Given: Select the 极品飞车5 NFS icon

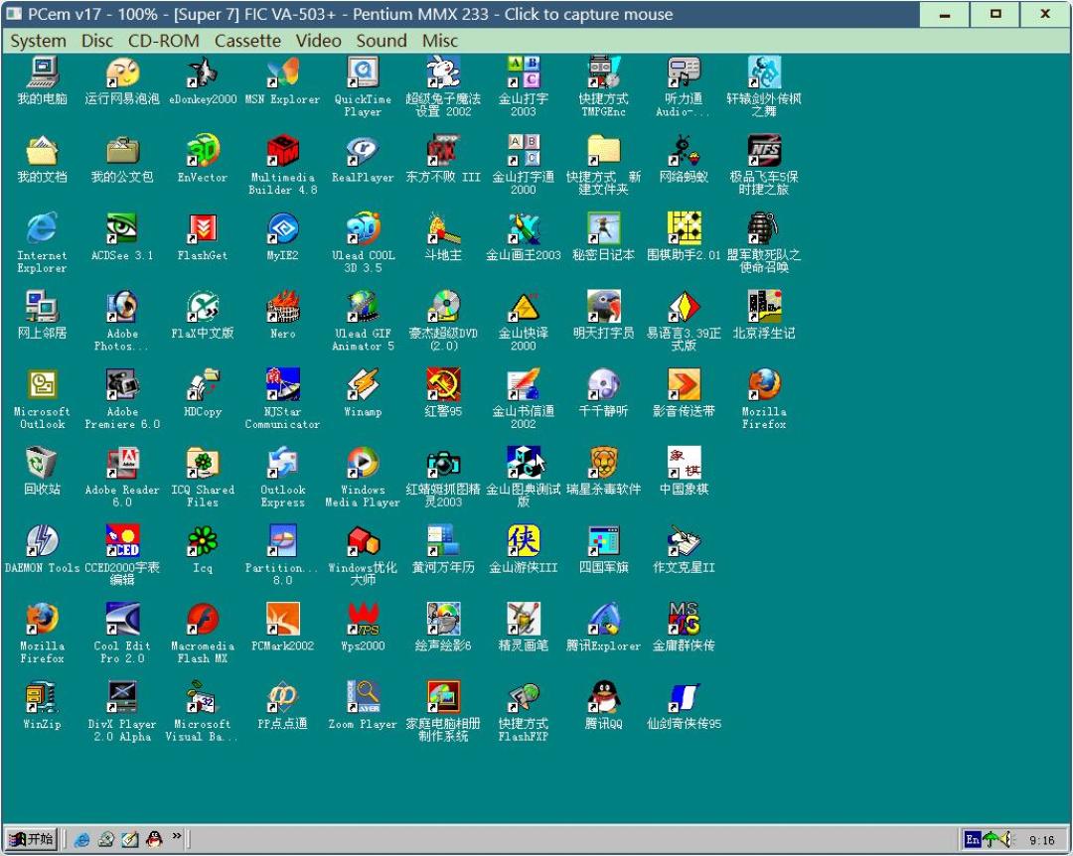Looking at the screenshot, I should click(764, 165).
